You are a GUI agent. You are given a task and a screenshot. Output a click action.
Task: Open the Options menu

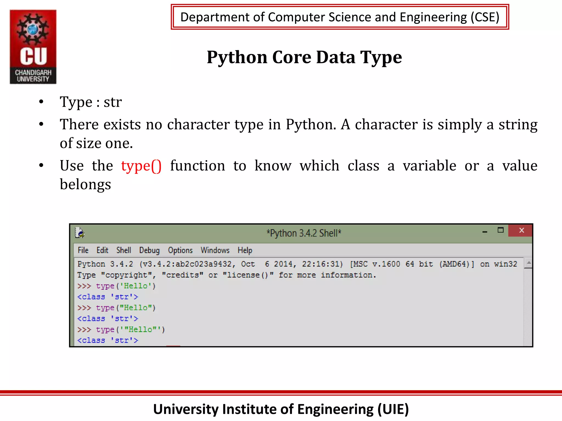[x=180, y=250]
